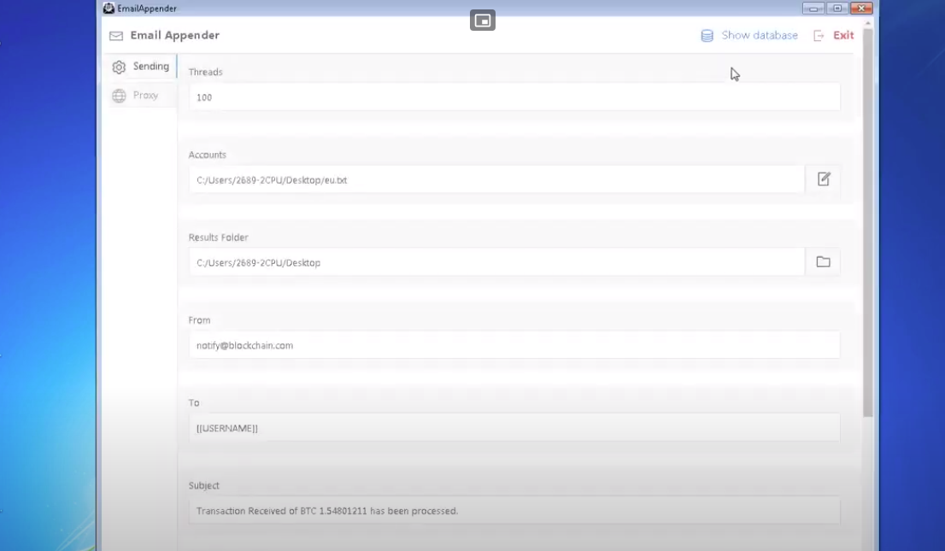The height and width of the screenshot is (551, 945).
Task: Switch to the Proxy tab
Action: 144,95
